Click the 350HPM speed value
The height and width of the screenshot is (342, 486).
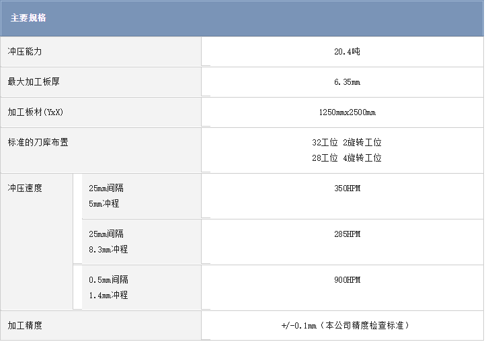coord(347,189)
